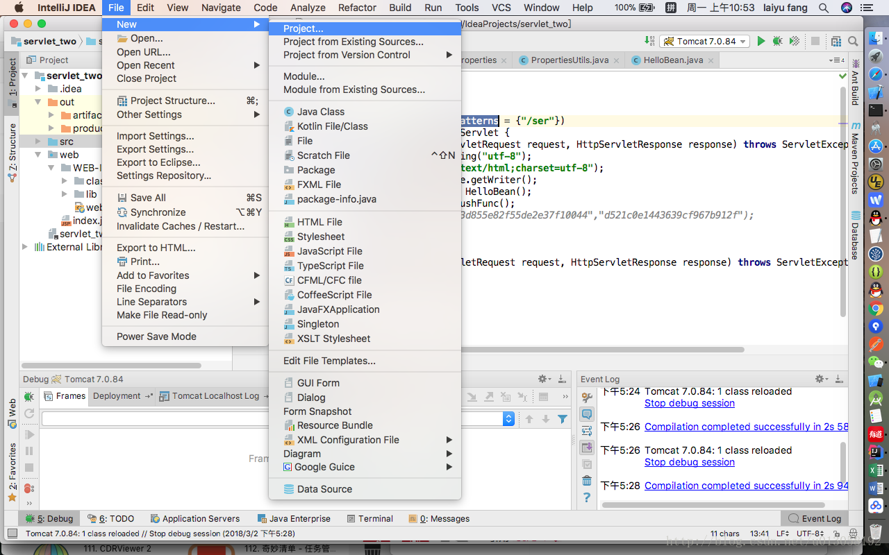Resume program in debug sidebar
Viewport: 889px width, 555px height.
29,434
